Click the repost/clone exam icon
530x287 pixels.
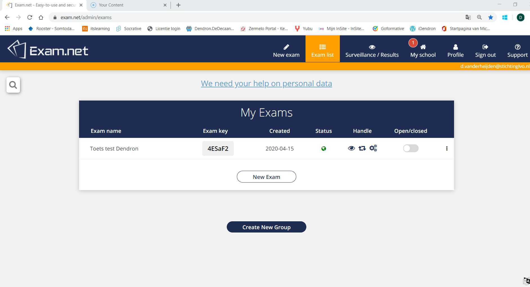[362, 148]
